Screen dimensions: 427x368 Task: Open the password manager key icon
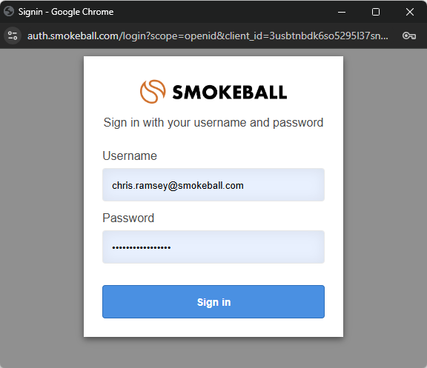[409, 36]
